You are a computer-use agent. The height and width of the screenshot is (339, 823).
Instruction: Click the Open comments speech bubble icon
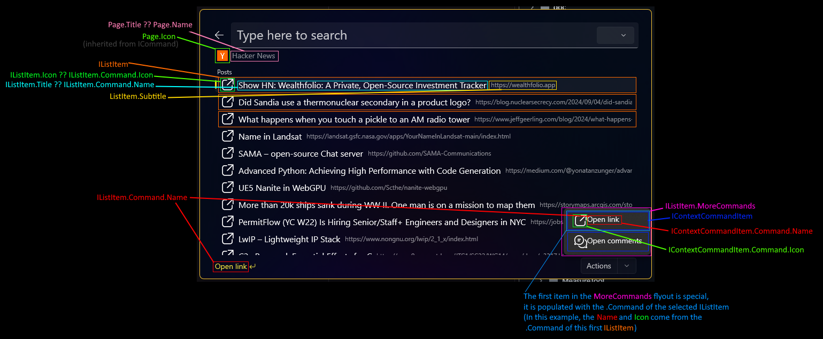tap(580, 241)
